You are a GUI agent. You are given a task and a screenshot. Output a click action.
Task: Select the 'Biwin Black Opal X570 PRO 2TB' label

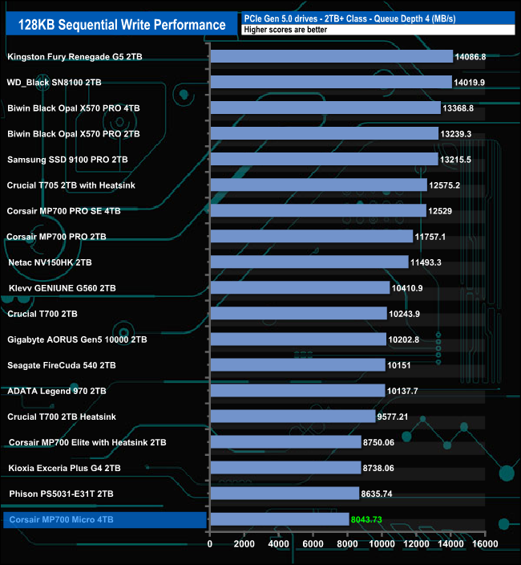pyautogui.click(x=74, y=134)
